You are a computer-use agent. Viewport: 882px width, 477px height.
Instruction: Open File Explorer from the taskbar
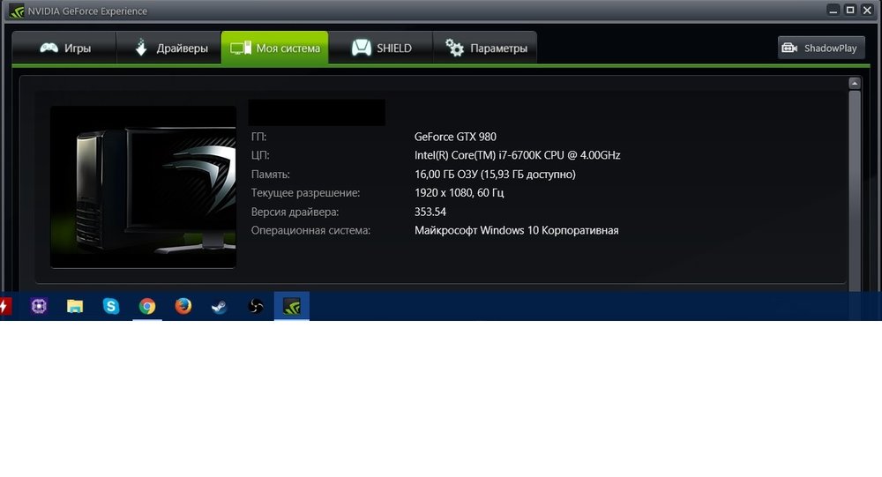[75, 306]
